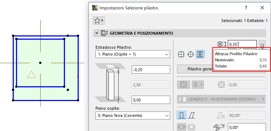The image size is (271, 131).
Task: Open the Estradosso Pilastro dropdown
Action: click(132, 54)
